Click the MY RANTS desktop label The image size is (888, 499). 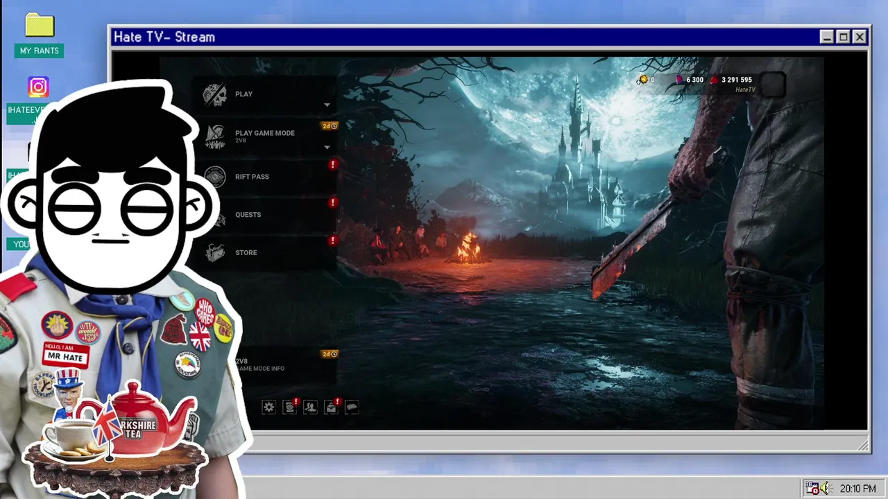point(40,51)
